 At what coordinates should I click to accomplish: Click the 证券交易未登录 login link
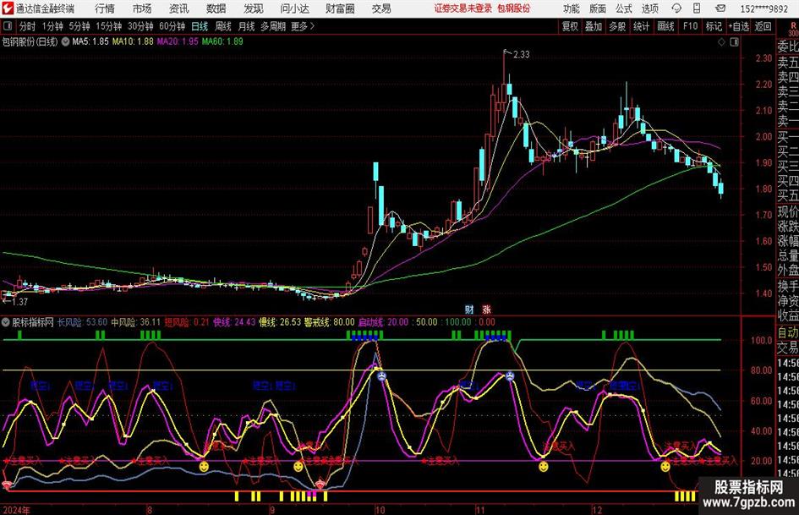(x=463, y=8)
